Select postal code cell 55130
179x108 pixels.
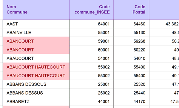pyautogui.click(x=131, y=33)
